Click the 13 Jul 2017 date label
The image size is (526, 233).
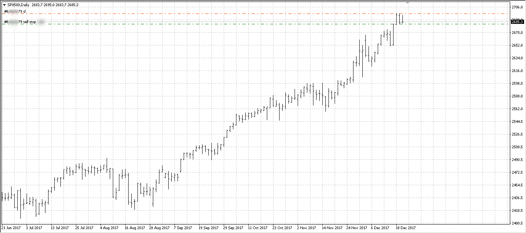[60, 228]
